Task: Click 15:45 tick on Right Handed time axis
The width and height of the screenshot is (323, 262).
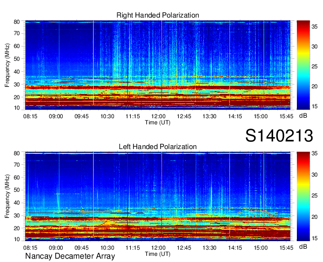Action: coord(286,116)
